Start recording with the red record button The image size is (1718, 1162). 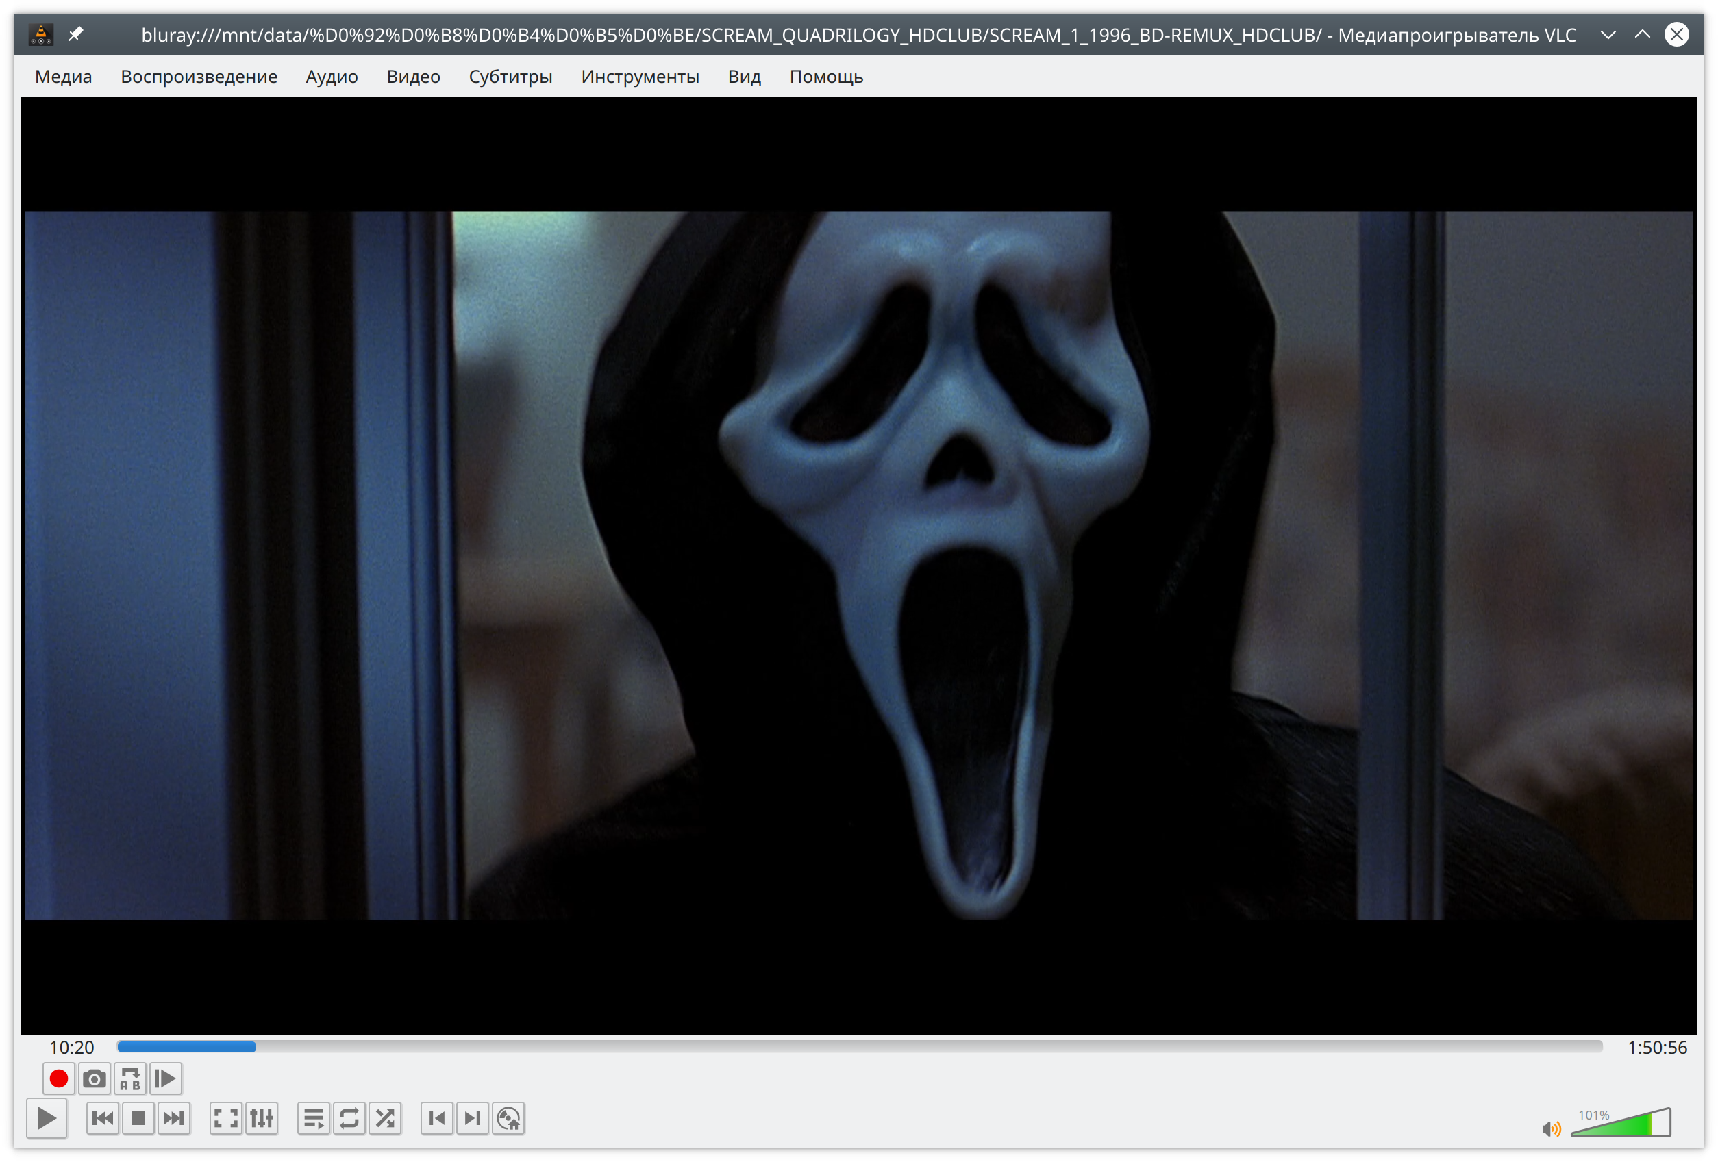pos(58,1078)
